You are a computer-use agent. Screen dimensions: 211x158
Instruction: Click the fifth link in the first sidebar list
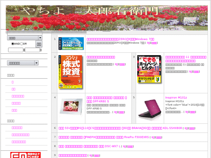tap(15, 110)
